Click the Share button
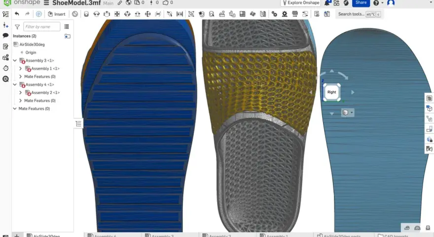 pos(361,3)
